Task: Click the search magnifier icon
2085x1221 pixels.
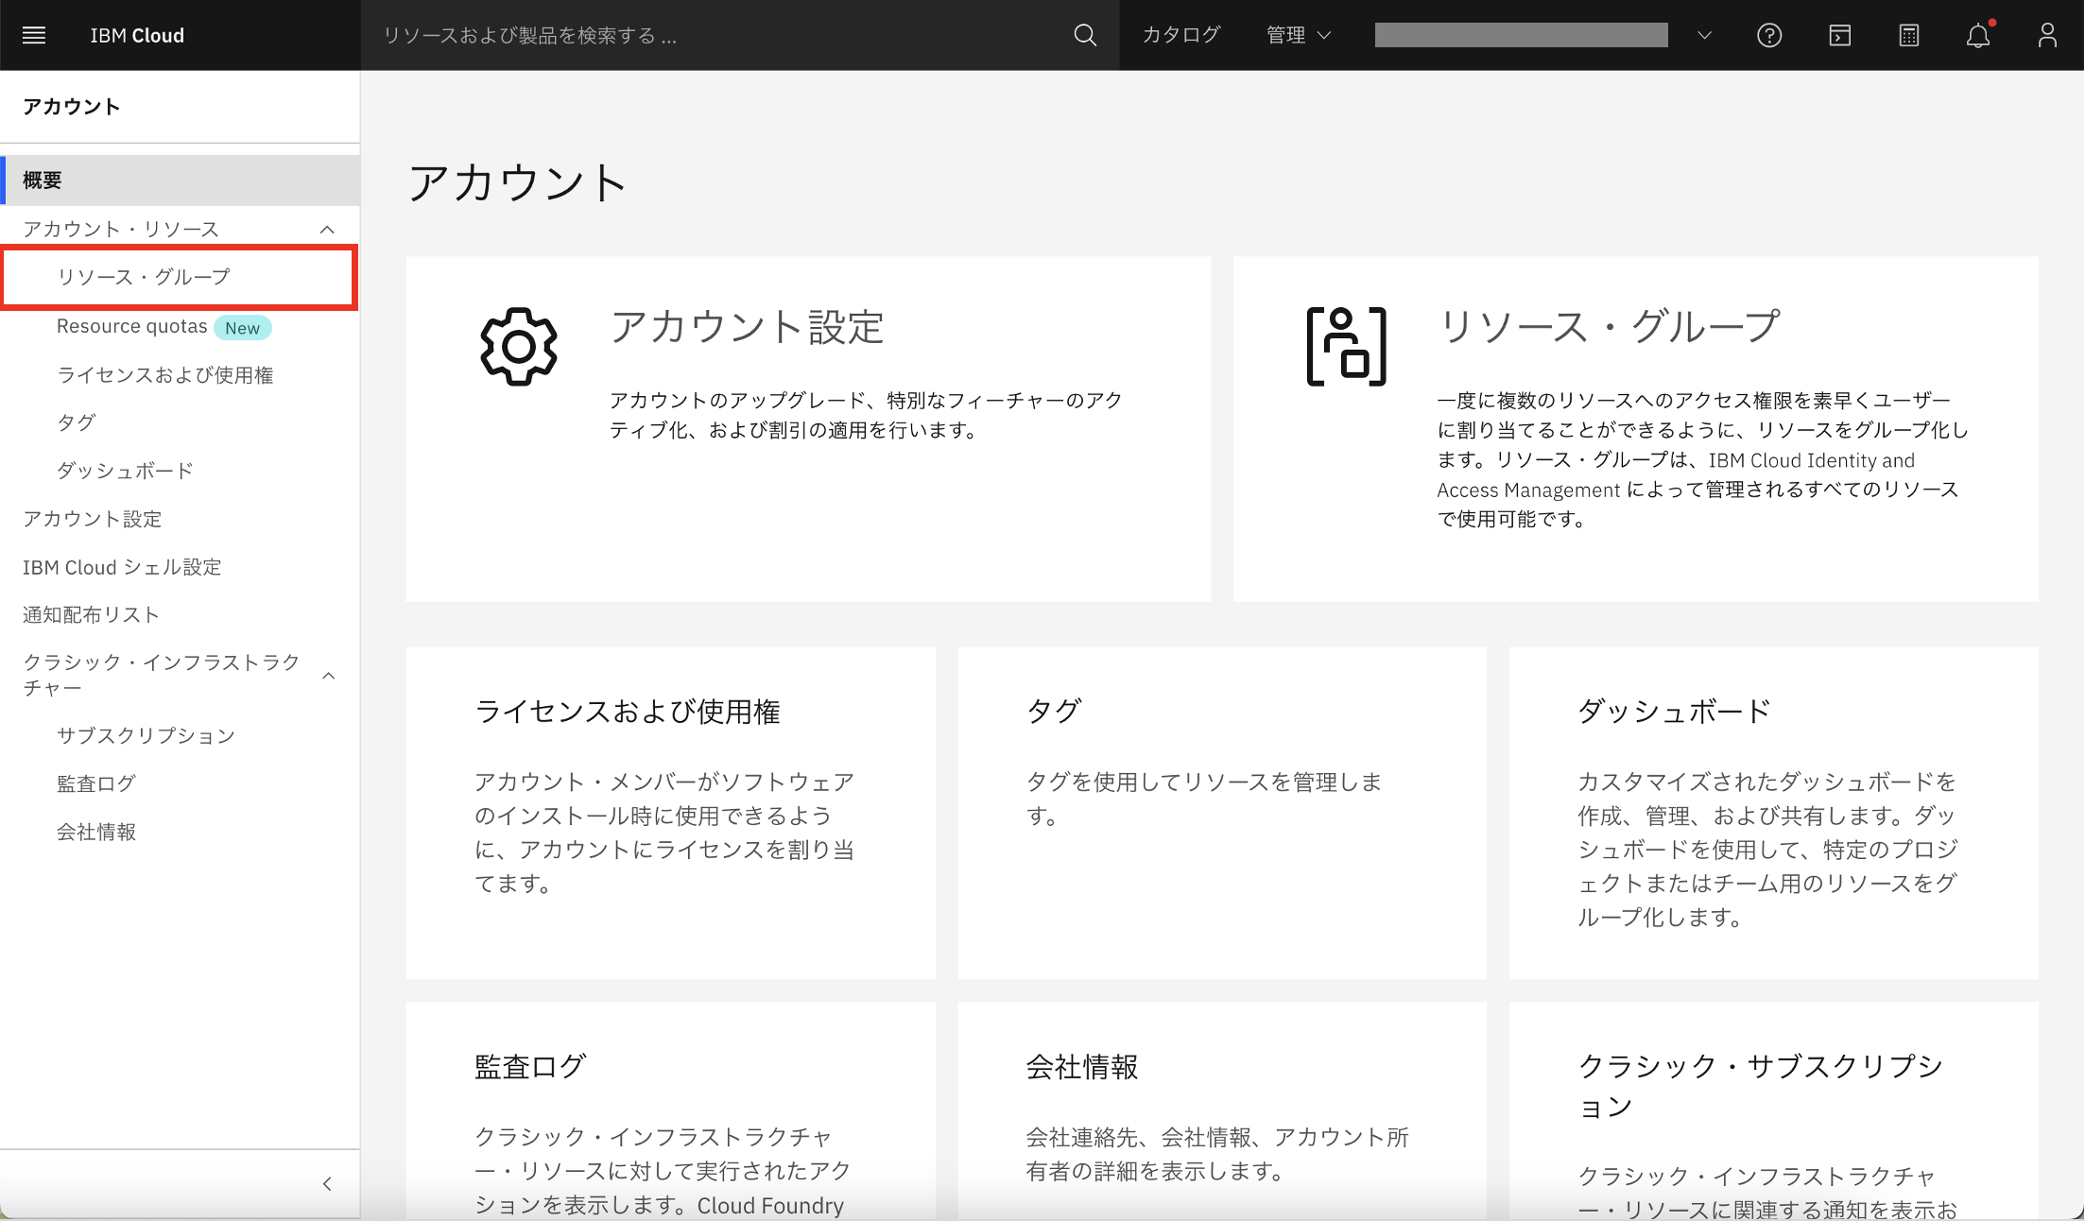Action: click(x=1085, y=35)
